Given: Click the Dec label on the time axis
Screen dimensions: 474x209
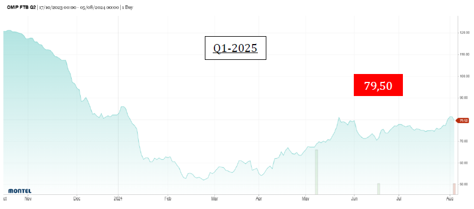Looking at the screenshot, I should coord(77,199).
